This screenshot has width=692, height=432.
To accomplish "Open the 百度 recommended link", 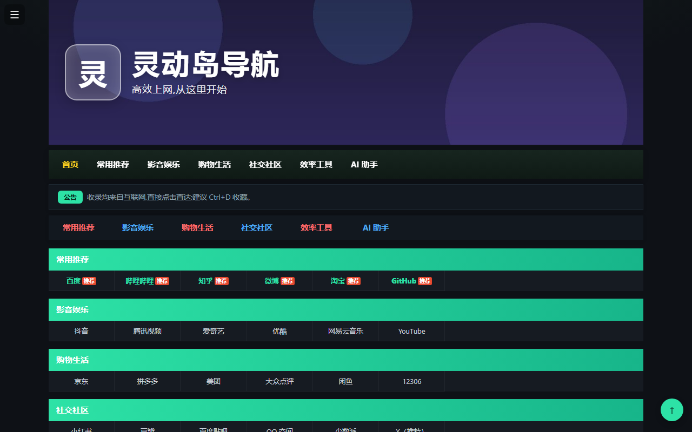I will [x=82, y=281].
